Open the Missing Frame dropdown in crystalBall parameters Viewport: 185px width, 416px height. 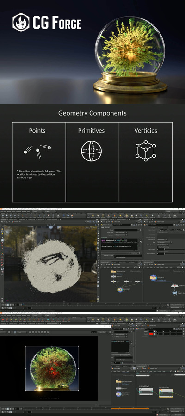click(x=162, y=239)
